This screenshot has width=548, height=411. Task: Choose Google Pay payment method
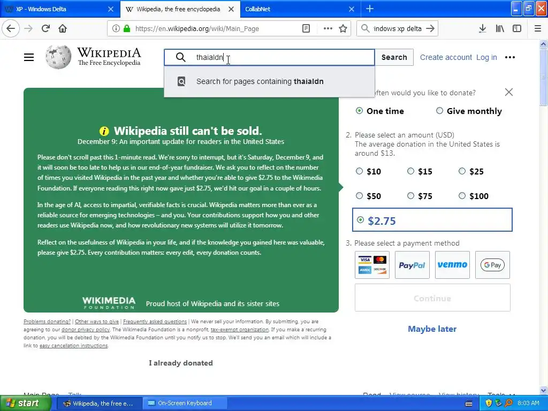[x=492, y=265]
